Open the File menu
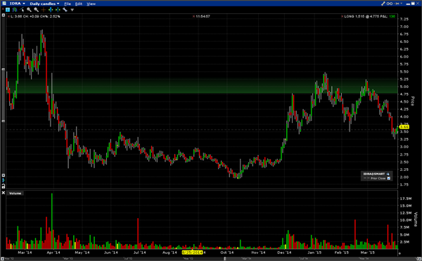The image size is (422, 261). coord(68,4)
